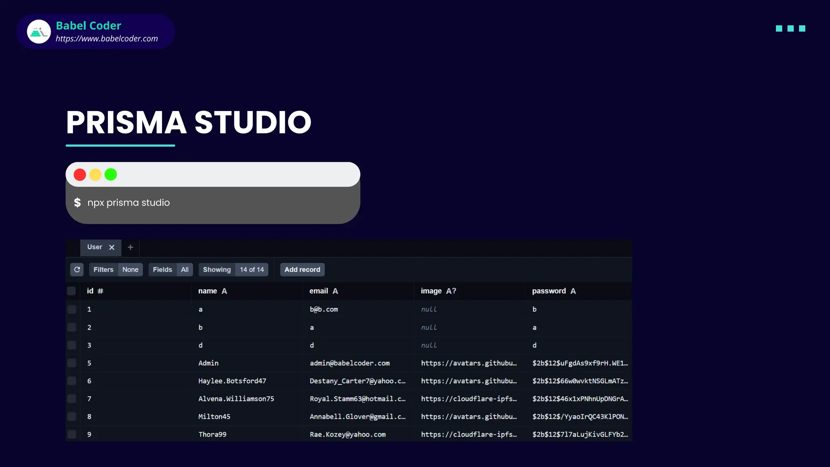Select the Annabell.Glover@gmail email cell
Image resolution: width=830 pixels, height=467 pixels.
358,416
